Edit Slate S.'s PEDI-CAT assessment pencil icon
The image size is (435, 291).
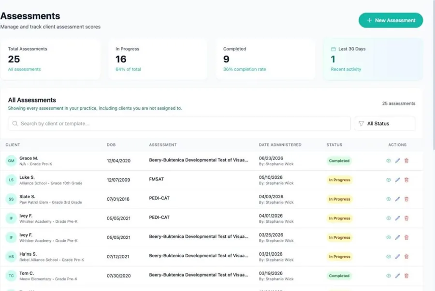point(398,199)
